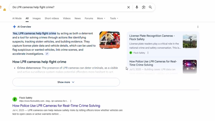This screenshot has width=215, height=121.
Task: Click the source link chip after 'accelerate investigations'
Action: [x=47, y=54]
